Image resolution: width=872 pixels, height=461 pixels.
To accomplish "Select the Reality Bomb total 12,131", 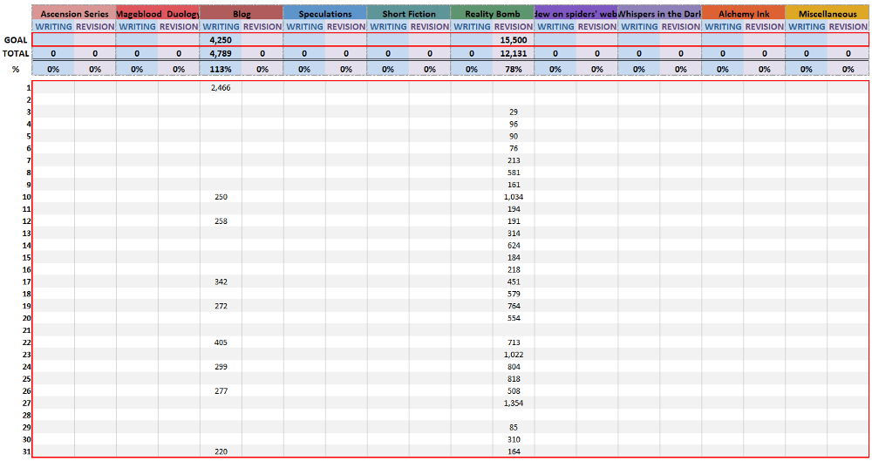I will point(514,53).
